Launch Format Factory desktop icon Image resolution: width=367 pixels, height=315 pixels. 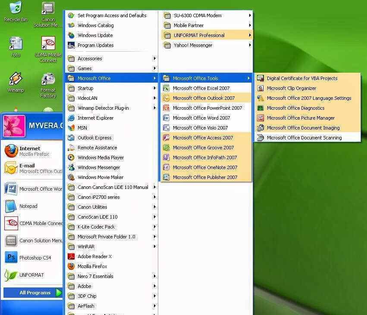pos(48,79)
